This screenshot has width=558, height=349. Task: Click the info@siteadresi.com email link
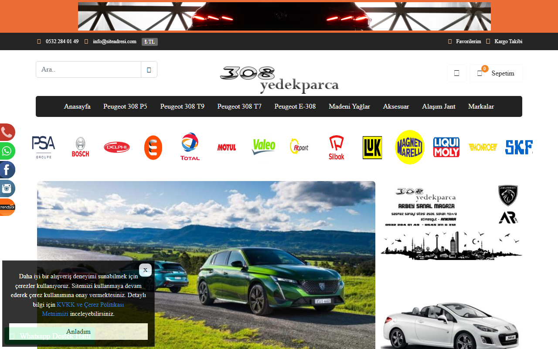pyautogui.click(x=115, y=41)
